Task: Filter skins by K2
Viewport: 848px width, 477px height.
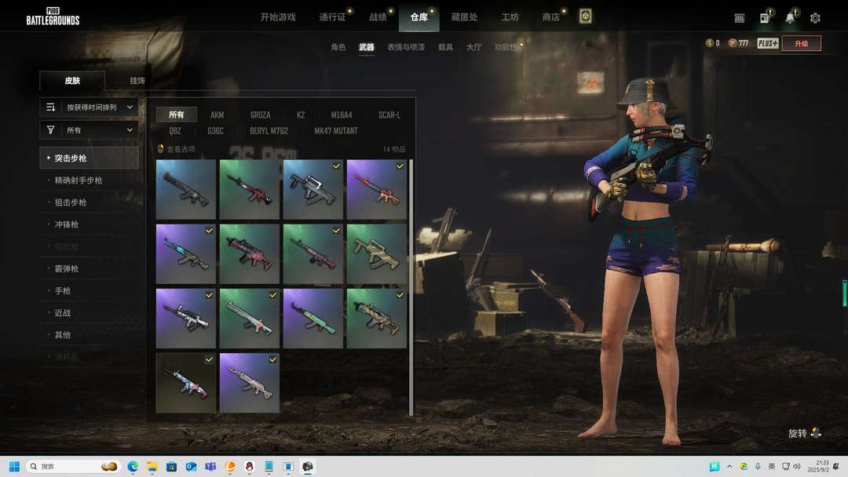Action: [301, 115]
